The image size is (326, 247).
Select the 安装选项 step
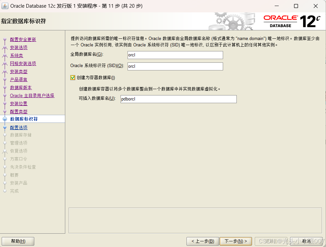(x=19, y=47)
